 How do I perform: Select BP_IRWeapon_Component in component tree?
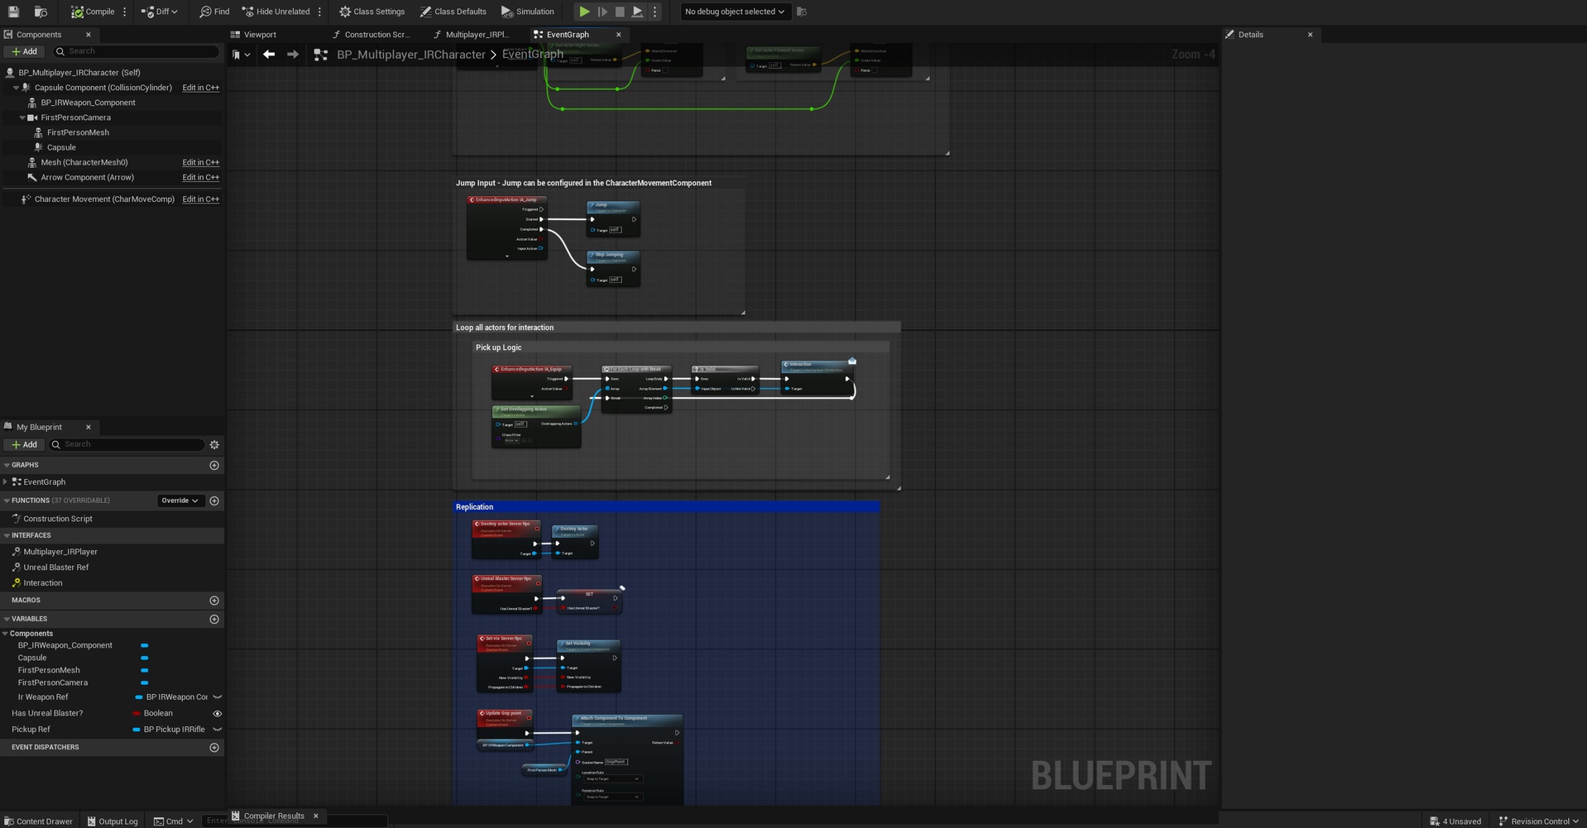[x=88, y=103]
